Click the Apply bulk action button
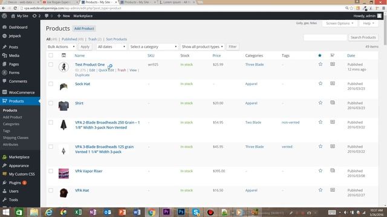The width and height of the screenshot is (387, 217). tap(85, 46)
